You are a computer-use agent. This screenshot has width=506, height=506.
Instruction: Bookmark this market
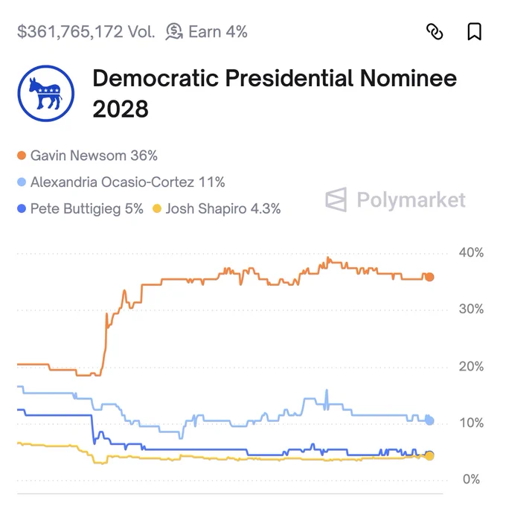tap(475, 31)
